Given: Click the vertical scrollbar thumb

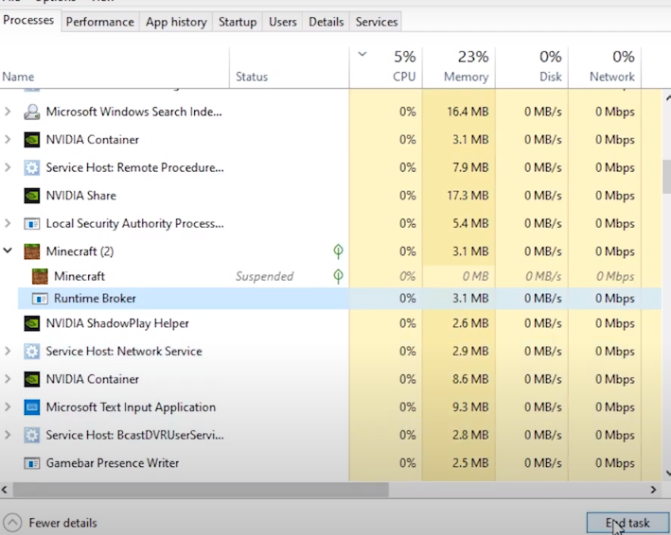Looking at the screenshot, I should point(666,177).
